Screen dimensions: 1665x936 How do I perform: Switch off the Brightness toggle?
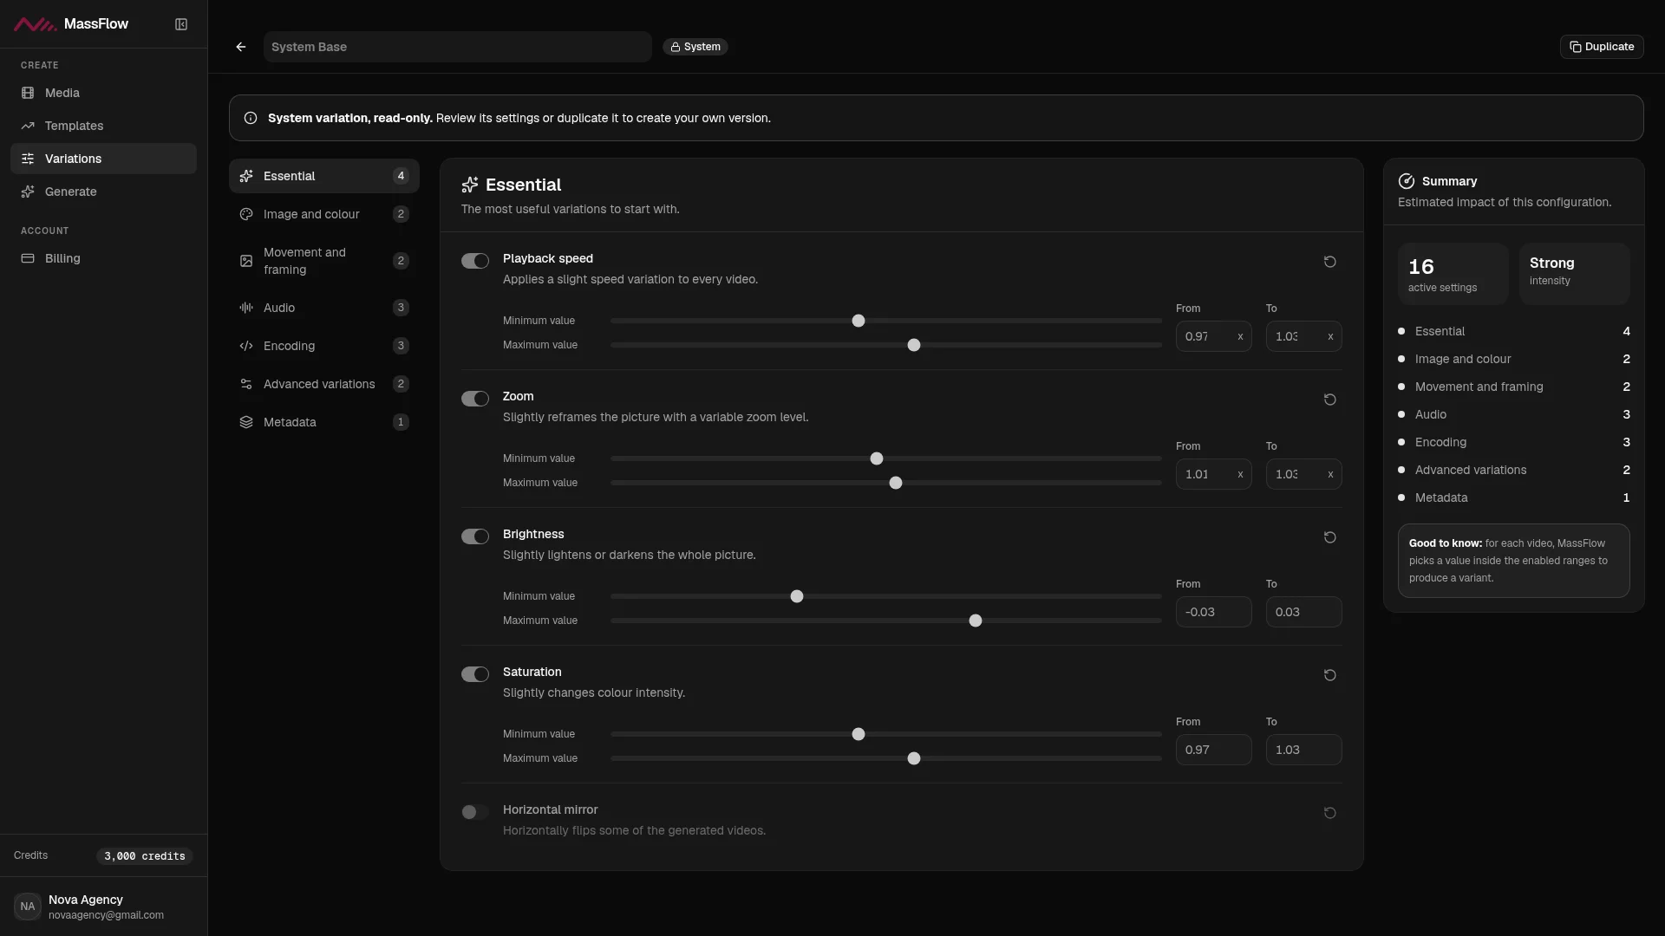click(475, 536)
